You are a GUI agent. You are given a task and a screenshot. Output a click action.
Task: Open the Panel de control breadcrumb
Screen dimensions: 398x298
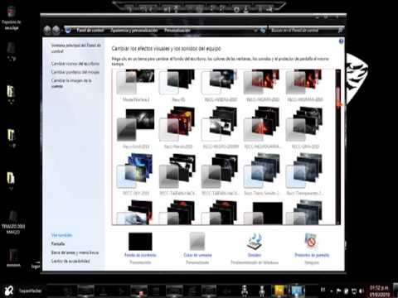point(90,30)
